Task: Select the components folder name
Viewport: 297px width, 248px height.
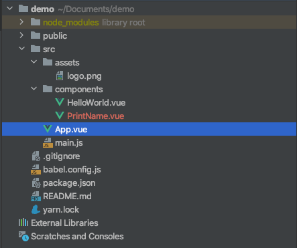Action: (x=79, y=90)
